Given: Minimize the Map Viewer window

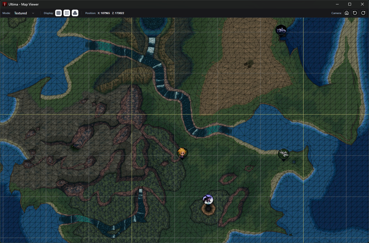Looking at the screenshot, I should 337,4.
